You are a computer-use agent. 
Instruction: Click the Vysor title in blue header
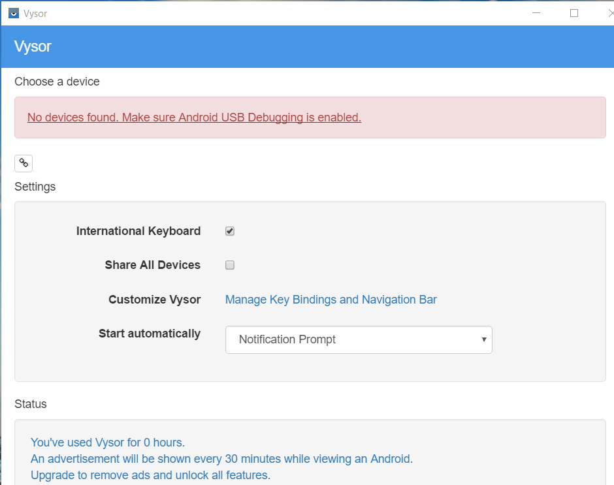pyautogui.click(x=33, y=46)
